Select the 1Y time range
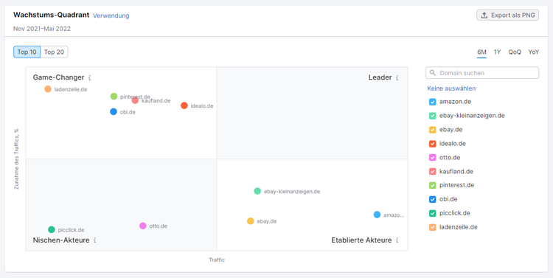Screen dimensions: 553x278 click(x=497, y=52)
